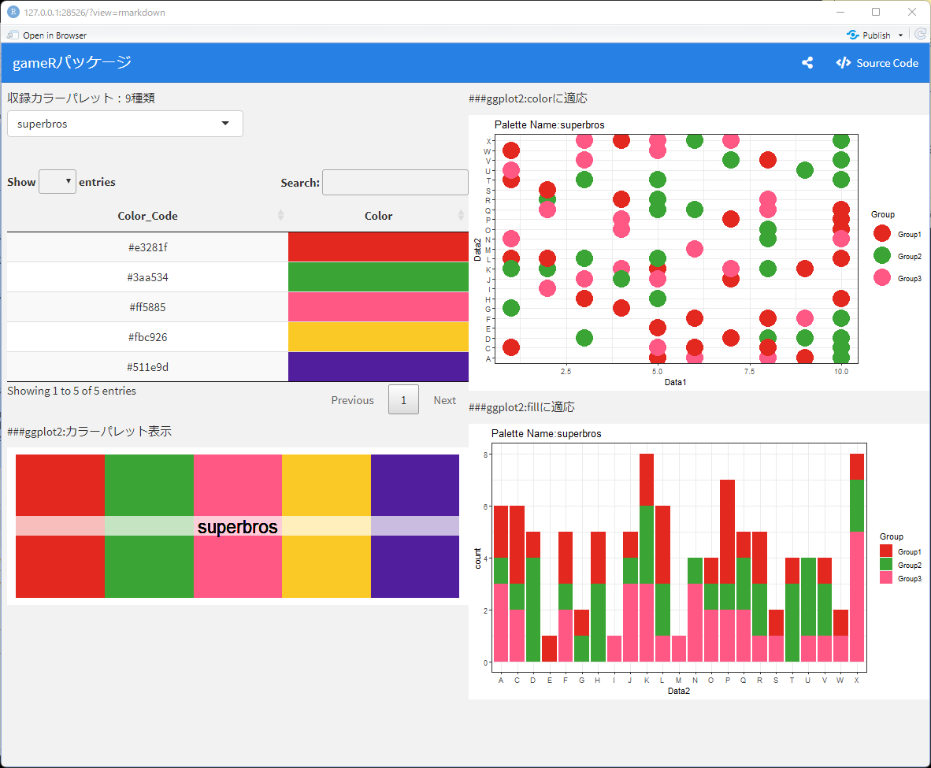Click into the Search input field
931x768 pixels.
(x=395, y=182)
